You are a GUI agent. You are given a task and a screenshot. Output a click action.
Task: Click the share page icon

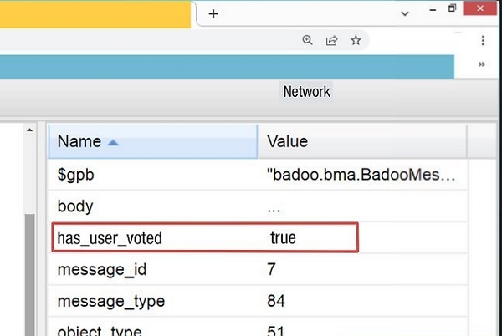point(331,40)
